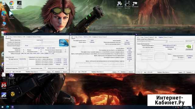195x109 pixels.
Task: Click Сервис button in left CPU-Z window
Action: [x=49, y=72]
